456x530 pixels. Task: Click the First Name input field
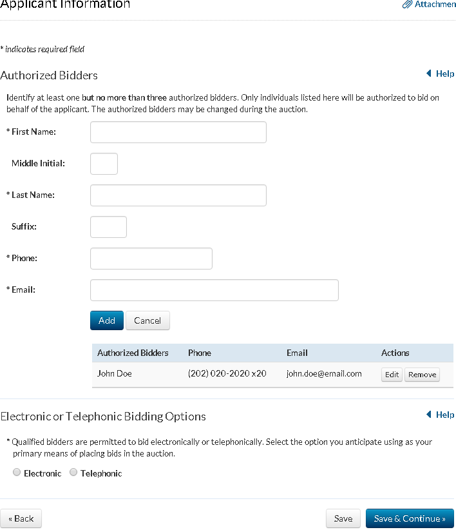[178, 132]
